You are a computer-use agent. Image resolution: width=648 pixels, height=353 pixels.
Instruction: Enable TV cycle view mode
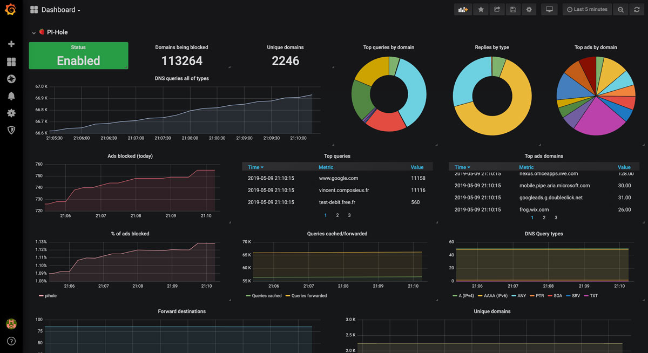(x=549, y=9)
